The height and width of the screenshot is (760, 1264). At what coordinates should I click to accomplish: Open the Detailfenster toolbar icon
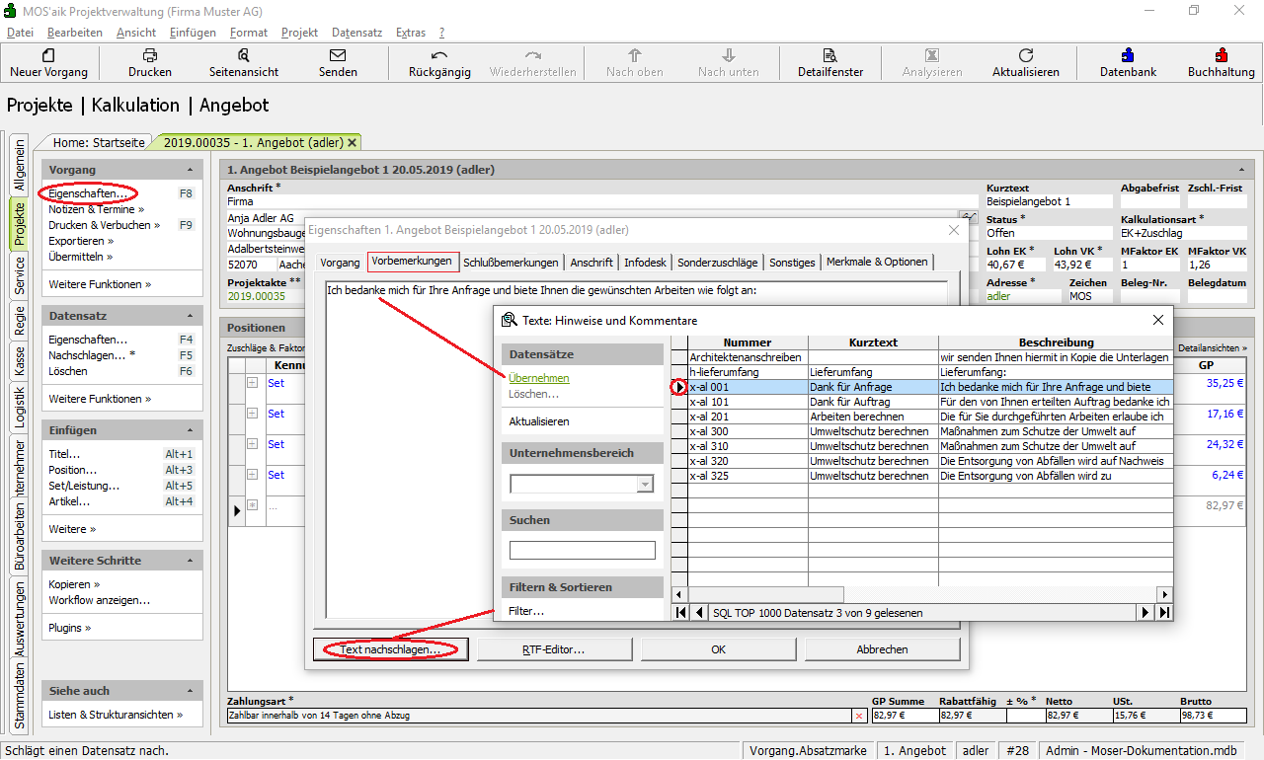(x=830, y=56)
